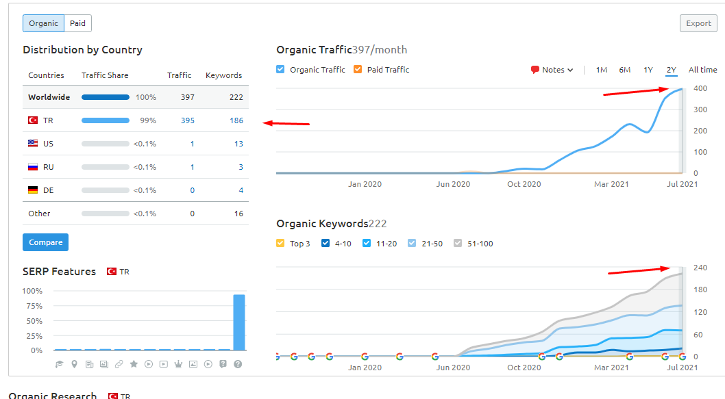Toggle the Top 3 keywords checkbox
This screenshot has height=399, width=725.
280,243
